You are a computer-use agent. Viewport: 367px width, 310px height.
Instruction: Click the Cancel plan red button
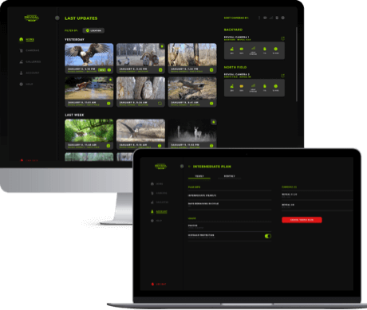pyautogui.click(x=302, y=220)
